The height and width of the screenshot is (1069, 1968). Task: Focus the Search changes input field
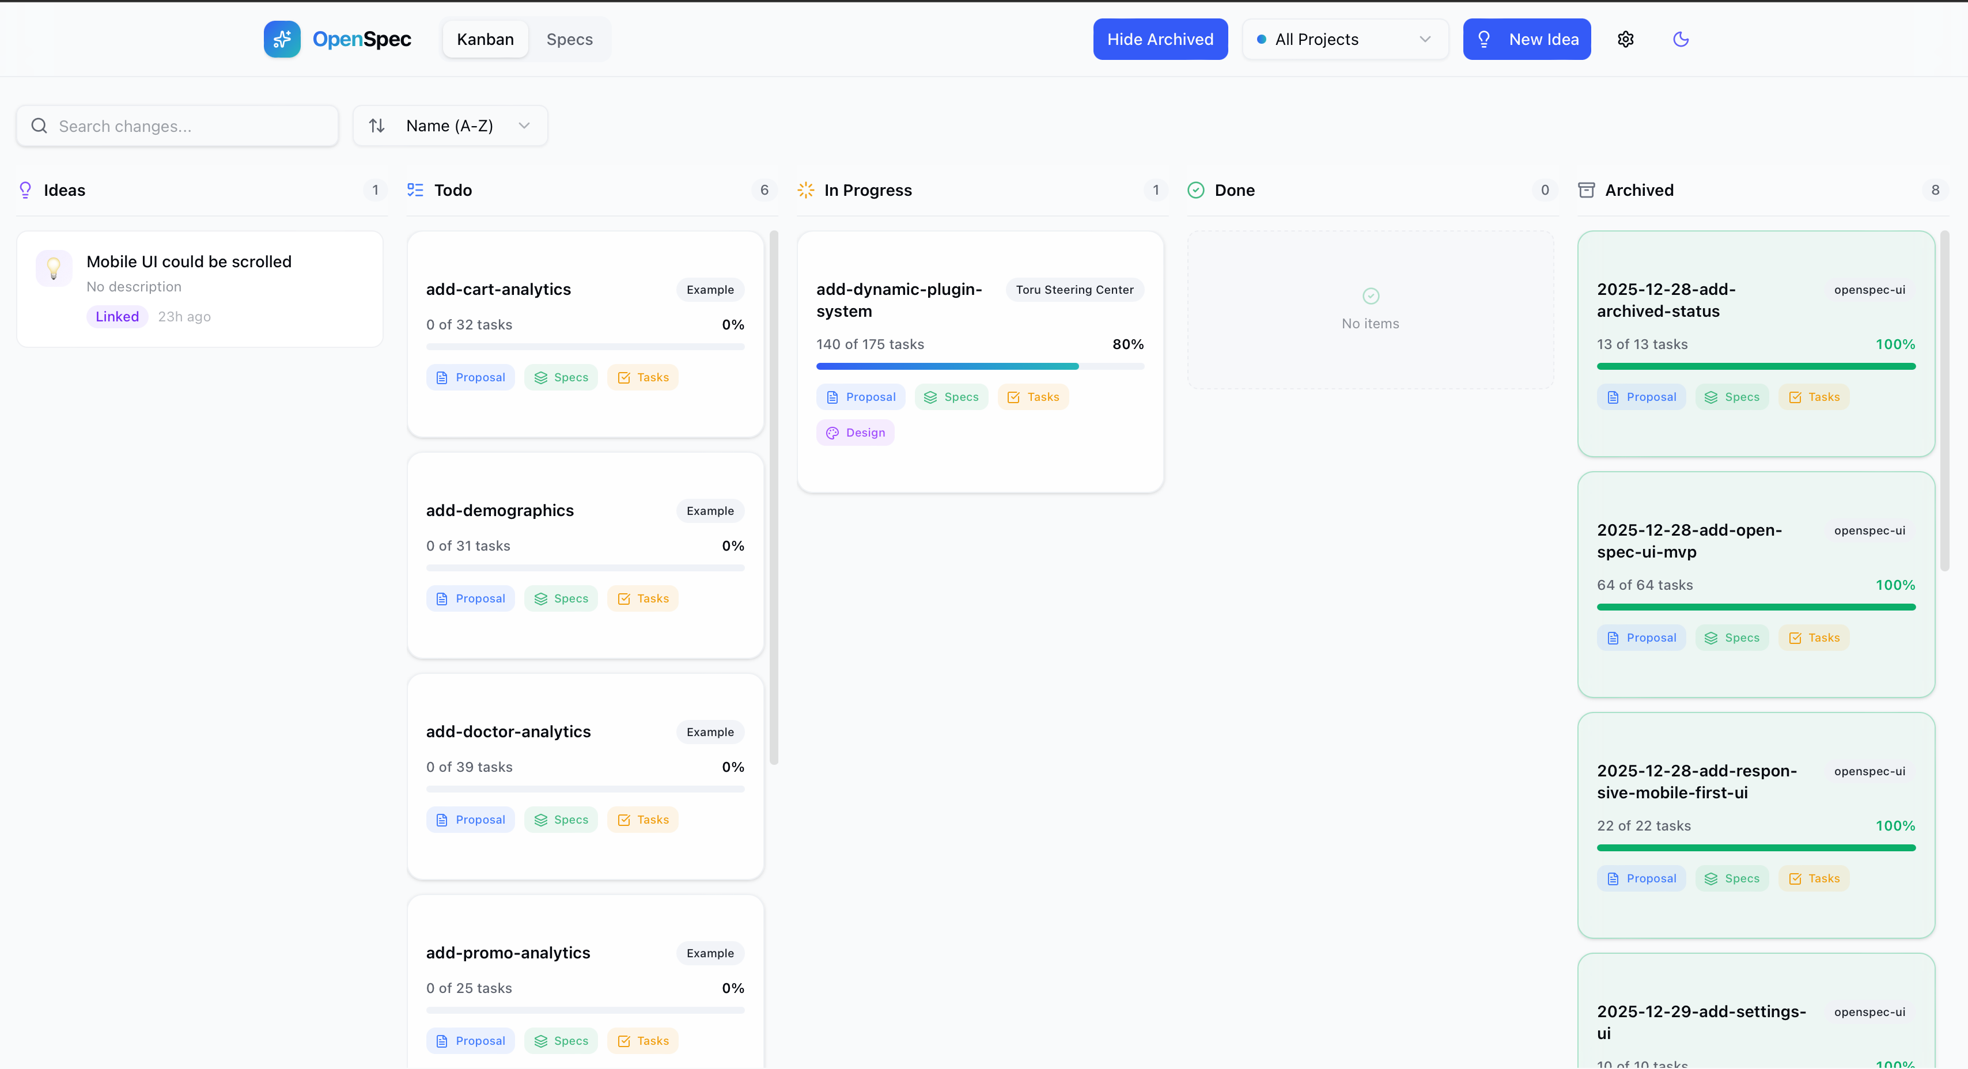[177, 125]
